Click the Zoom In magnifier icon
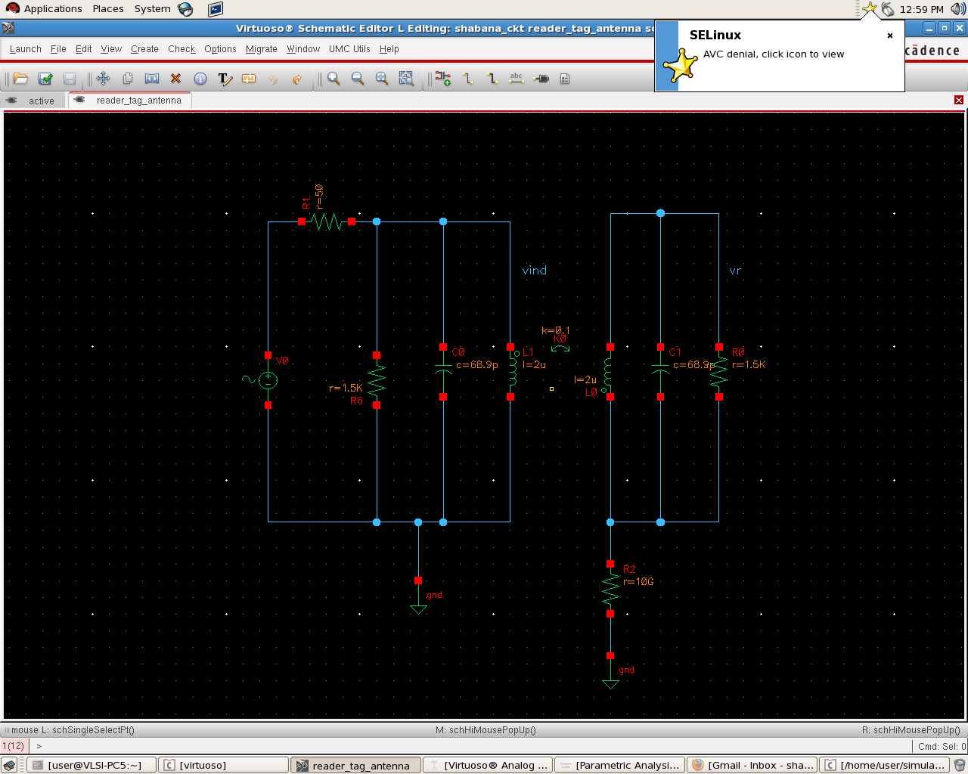Image resolution: width=968 pixels, height=774 pixels. (x=334, y=79)
